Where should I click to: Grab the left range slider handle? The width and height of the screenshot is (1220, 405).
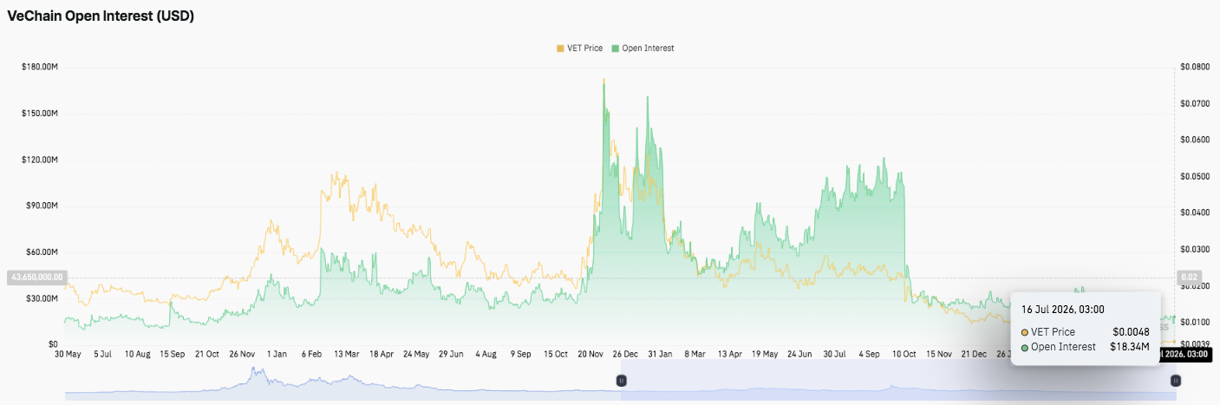click(621, 380)
